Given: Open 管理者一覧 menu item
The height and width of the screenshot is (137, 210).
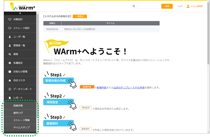Looking at the screenshot, I should tap(20, 45).
